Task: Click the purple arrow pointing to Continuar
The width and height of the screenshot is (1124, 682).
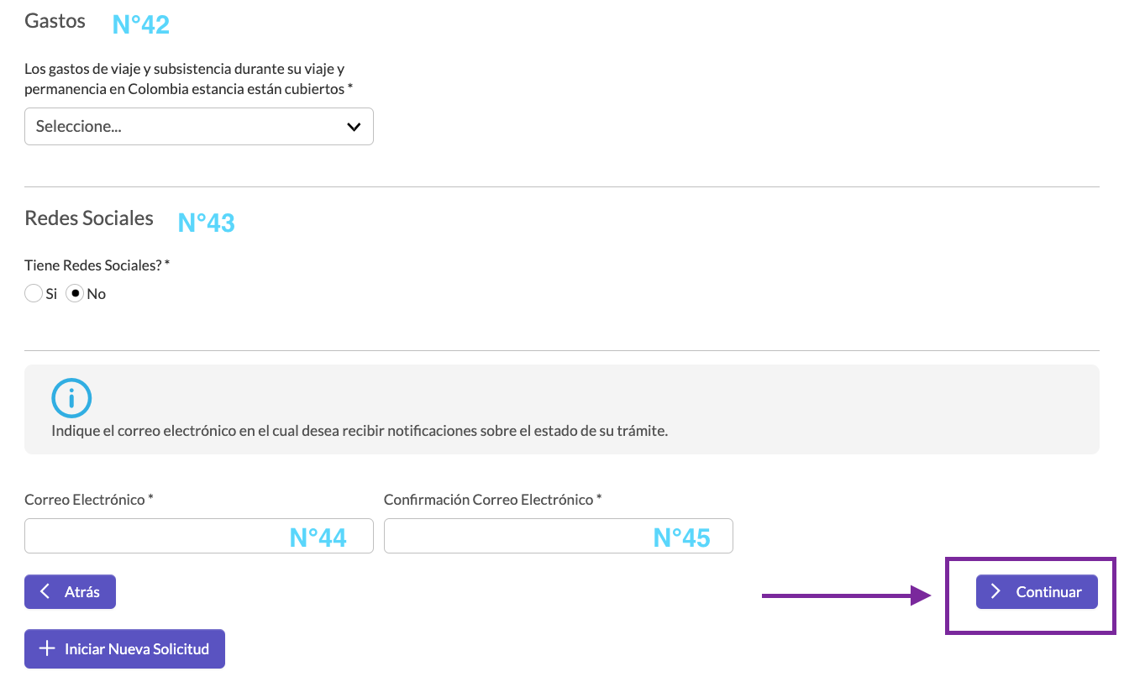Action: coord(847,596)
